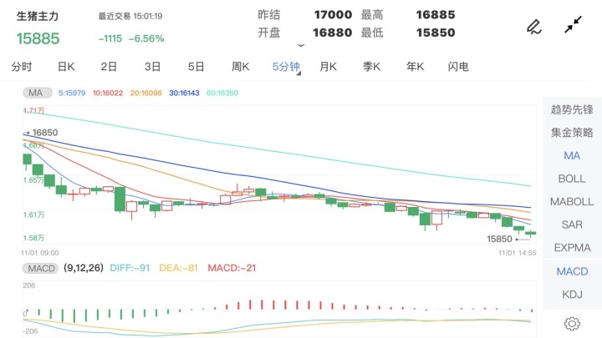Click the MA 30:16143 value
This screenshot has height=338, width=602.
tap(184, 93)
